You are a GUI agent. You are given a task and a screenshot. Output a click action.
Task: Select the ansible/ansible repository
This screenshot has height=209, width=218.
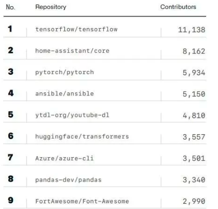[x=64, y=94]
